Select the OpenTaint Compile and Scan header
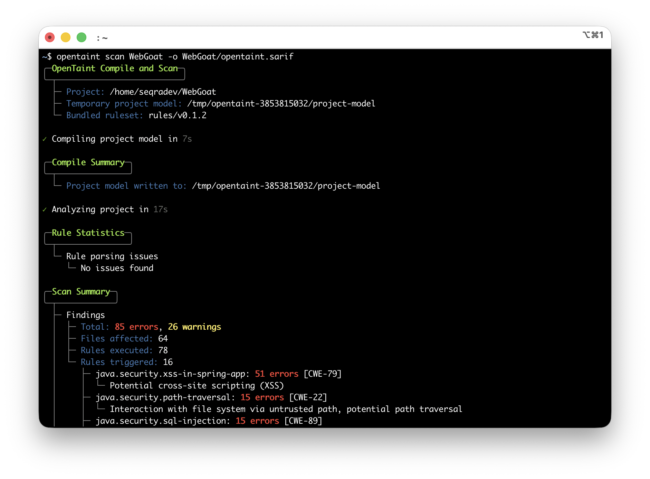 click(114, 68)
